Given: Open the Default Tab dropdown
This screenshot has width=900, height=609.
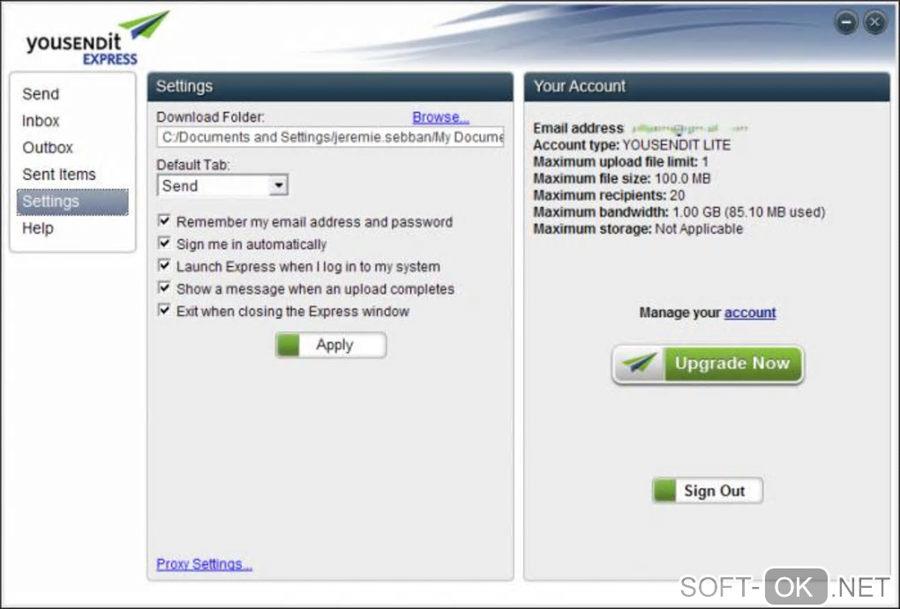Looking at the screenshot, I should pyautogui.click(x=222, y=185).
